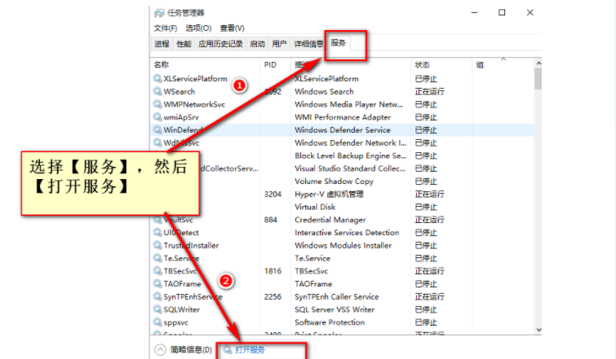This screenshot has width=616, height=359.
Task: Click the Windows Defender Network description
Action: [x=351, y=142]
